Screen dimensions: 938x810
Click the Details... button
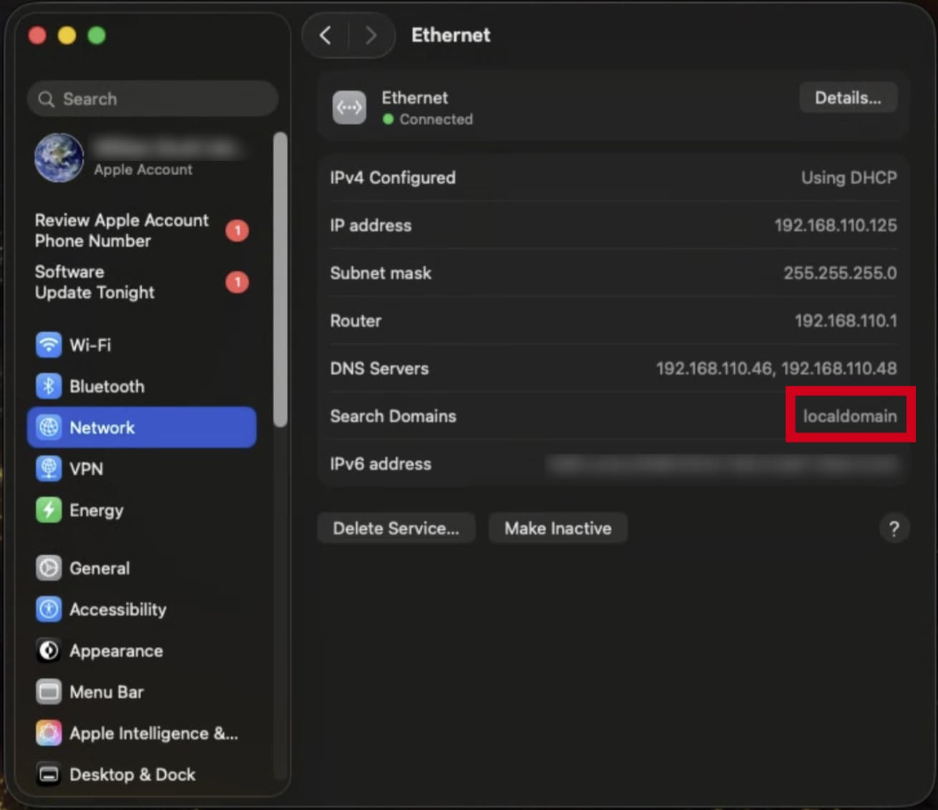(x=848, y=98)
